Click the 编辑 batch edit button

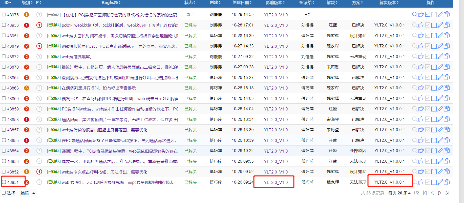click(25, 193)
